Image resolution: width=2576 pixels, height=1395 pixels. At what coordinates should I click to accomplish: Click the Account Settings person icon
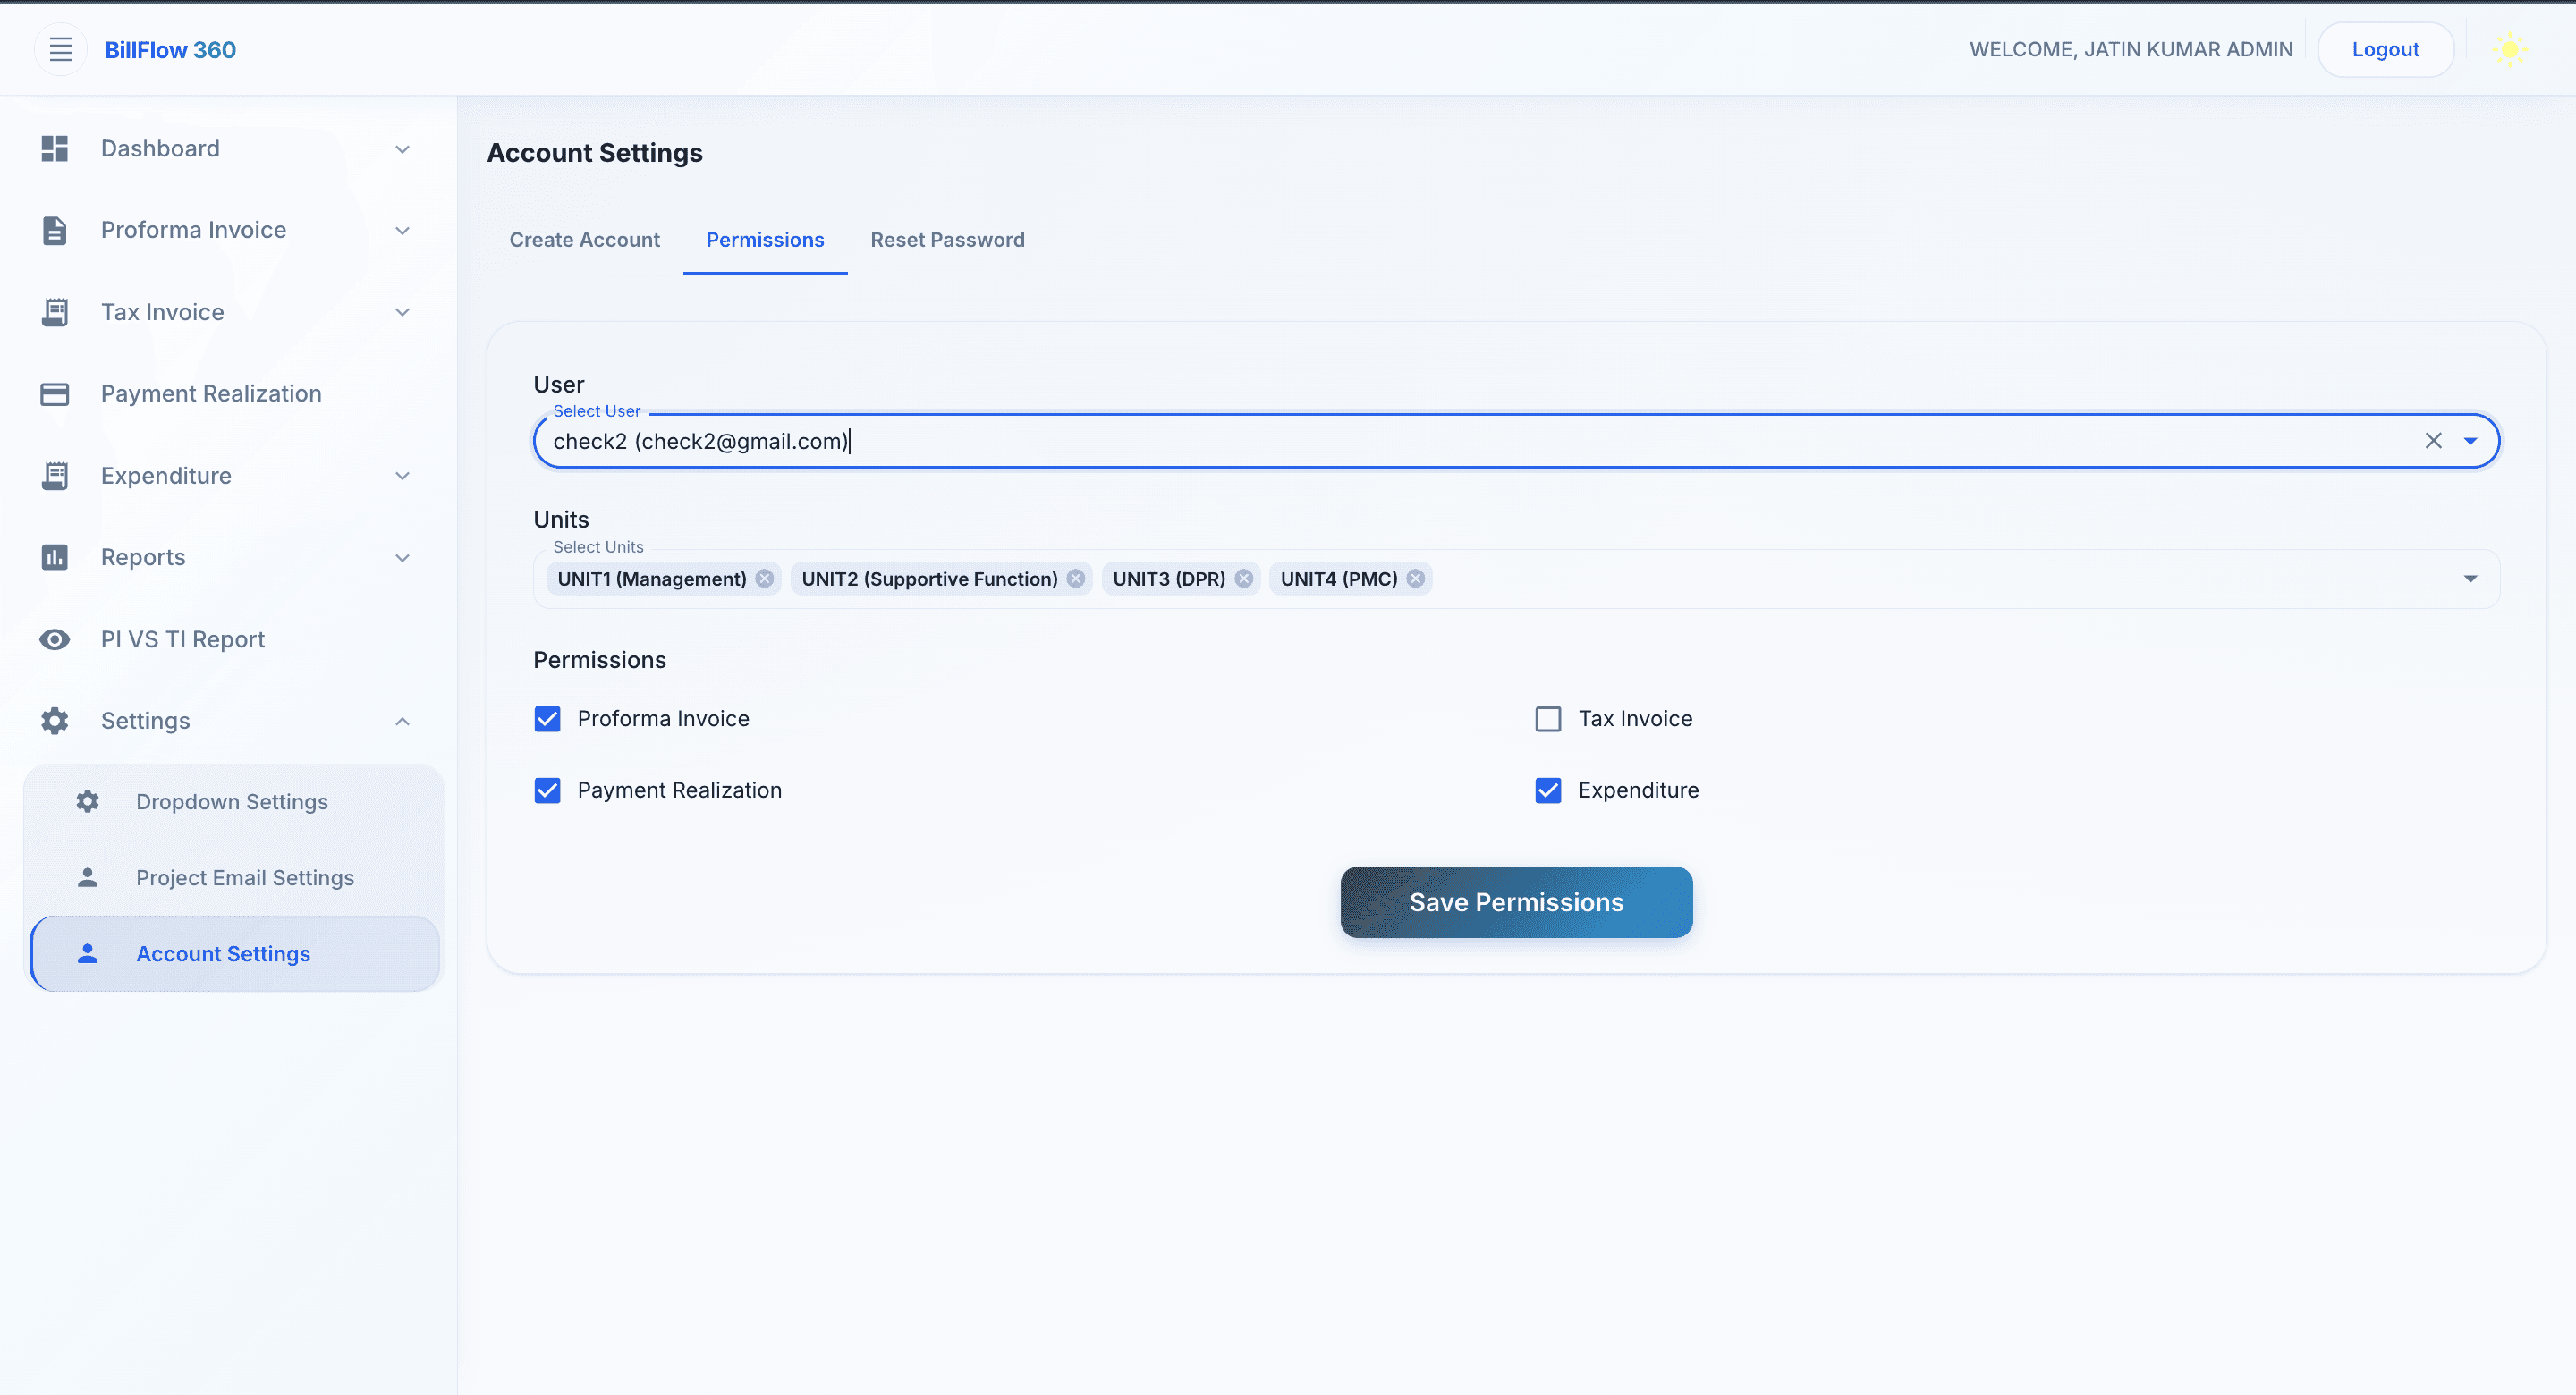click(88, 953)
